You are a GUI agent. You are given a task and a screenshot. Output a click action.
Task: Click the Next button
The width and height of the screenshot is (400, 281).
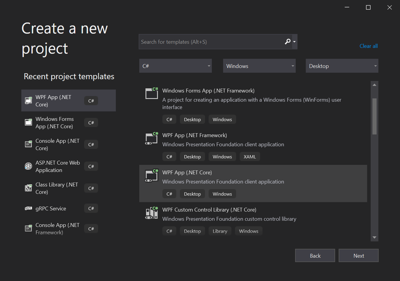pyautogui.click(x=359, y=256)
